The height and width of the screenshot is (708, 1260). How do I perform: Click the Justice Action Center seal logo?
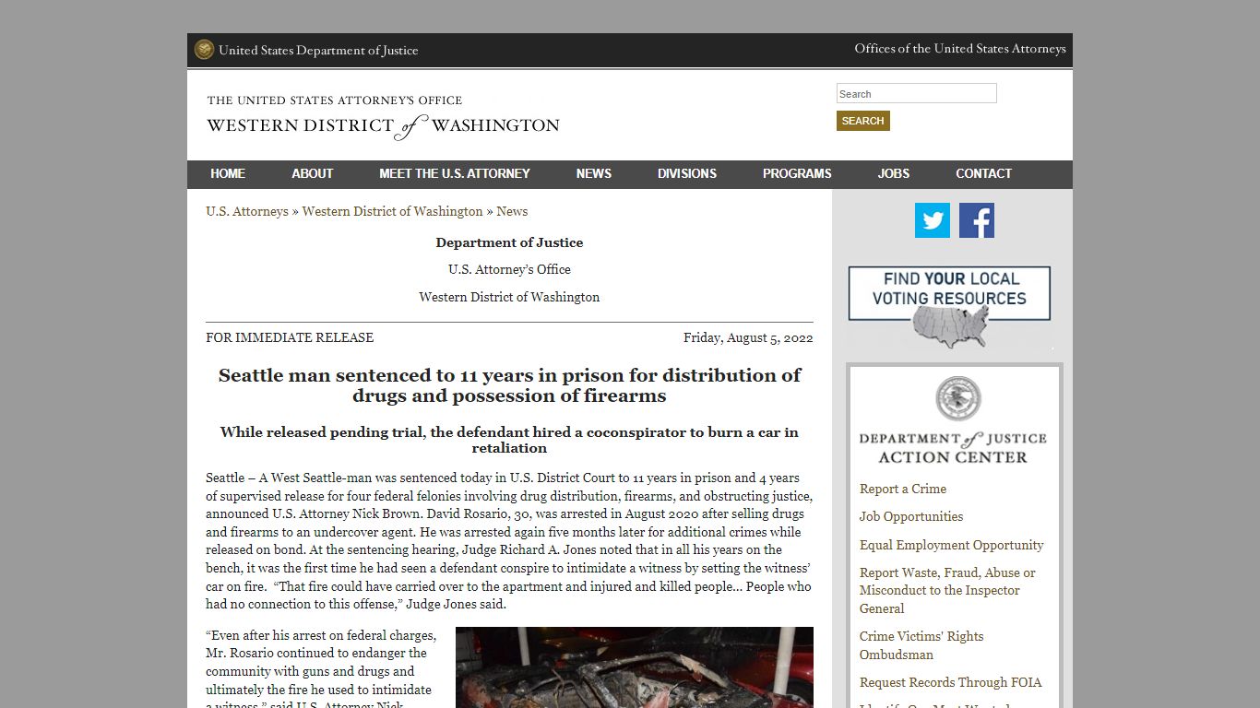click(958, 399)
